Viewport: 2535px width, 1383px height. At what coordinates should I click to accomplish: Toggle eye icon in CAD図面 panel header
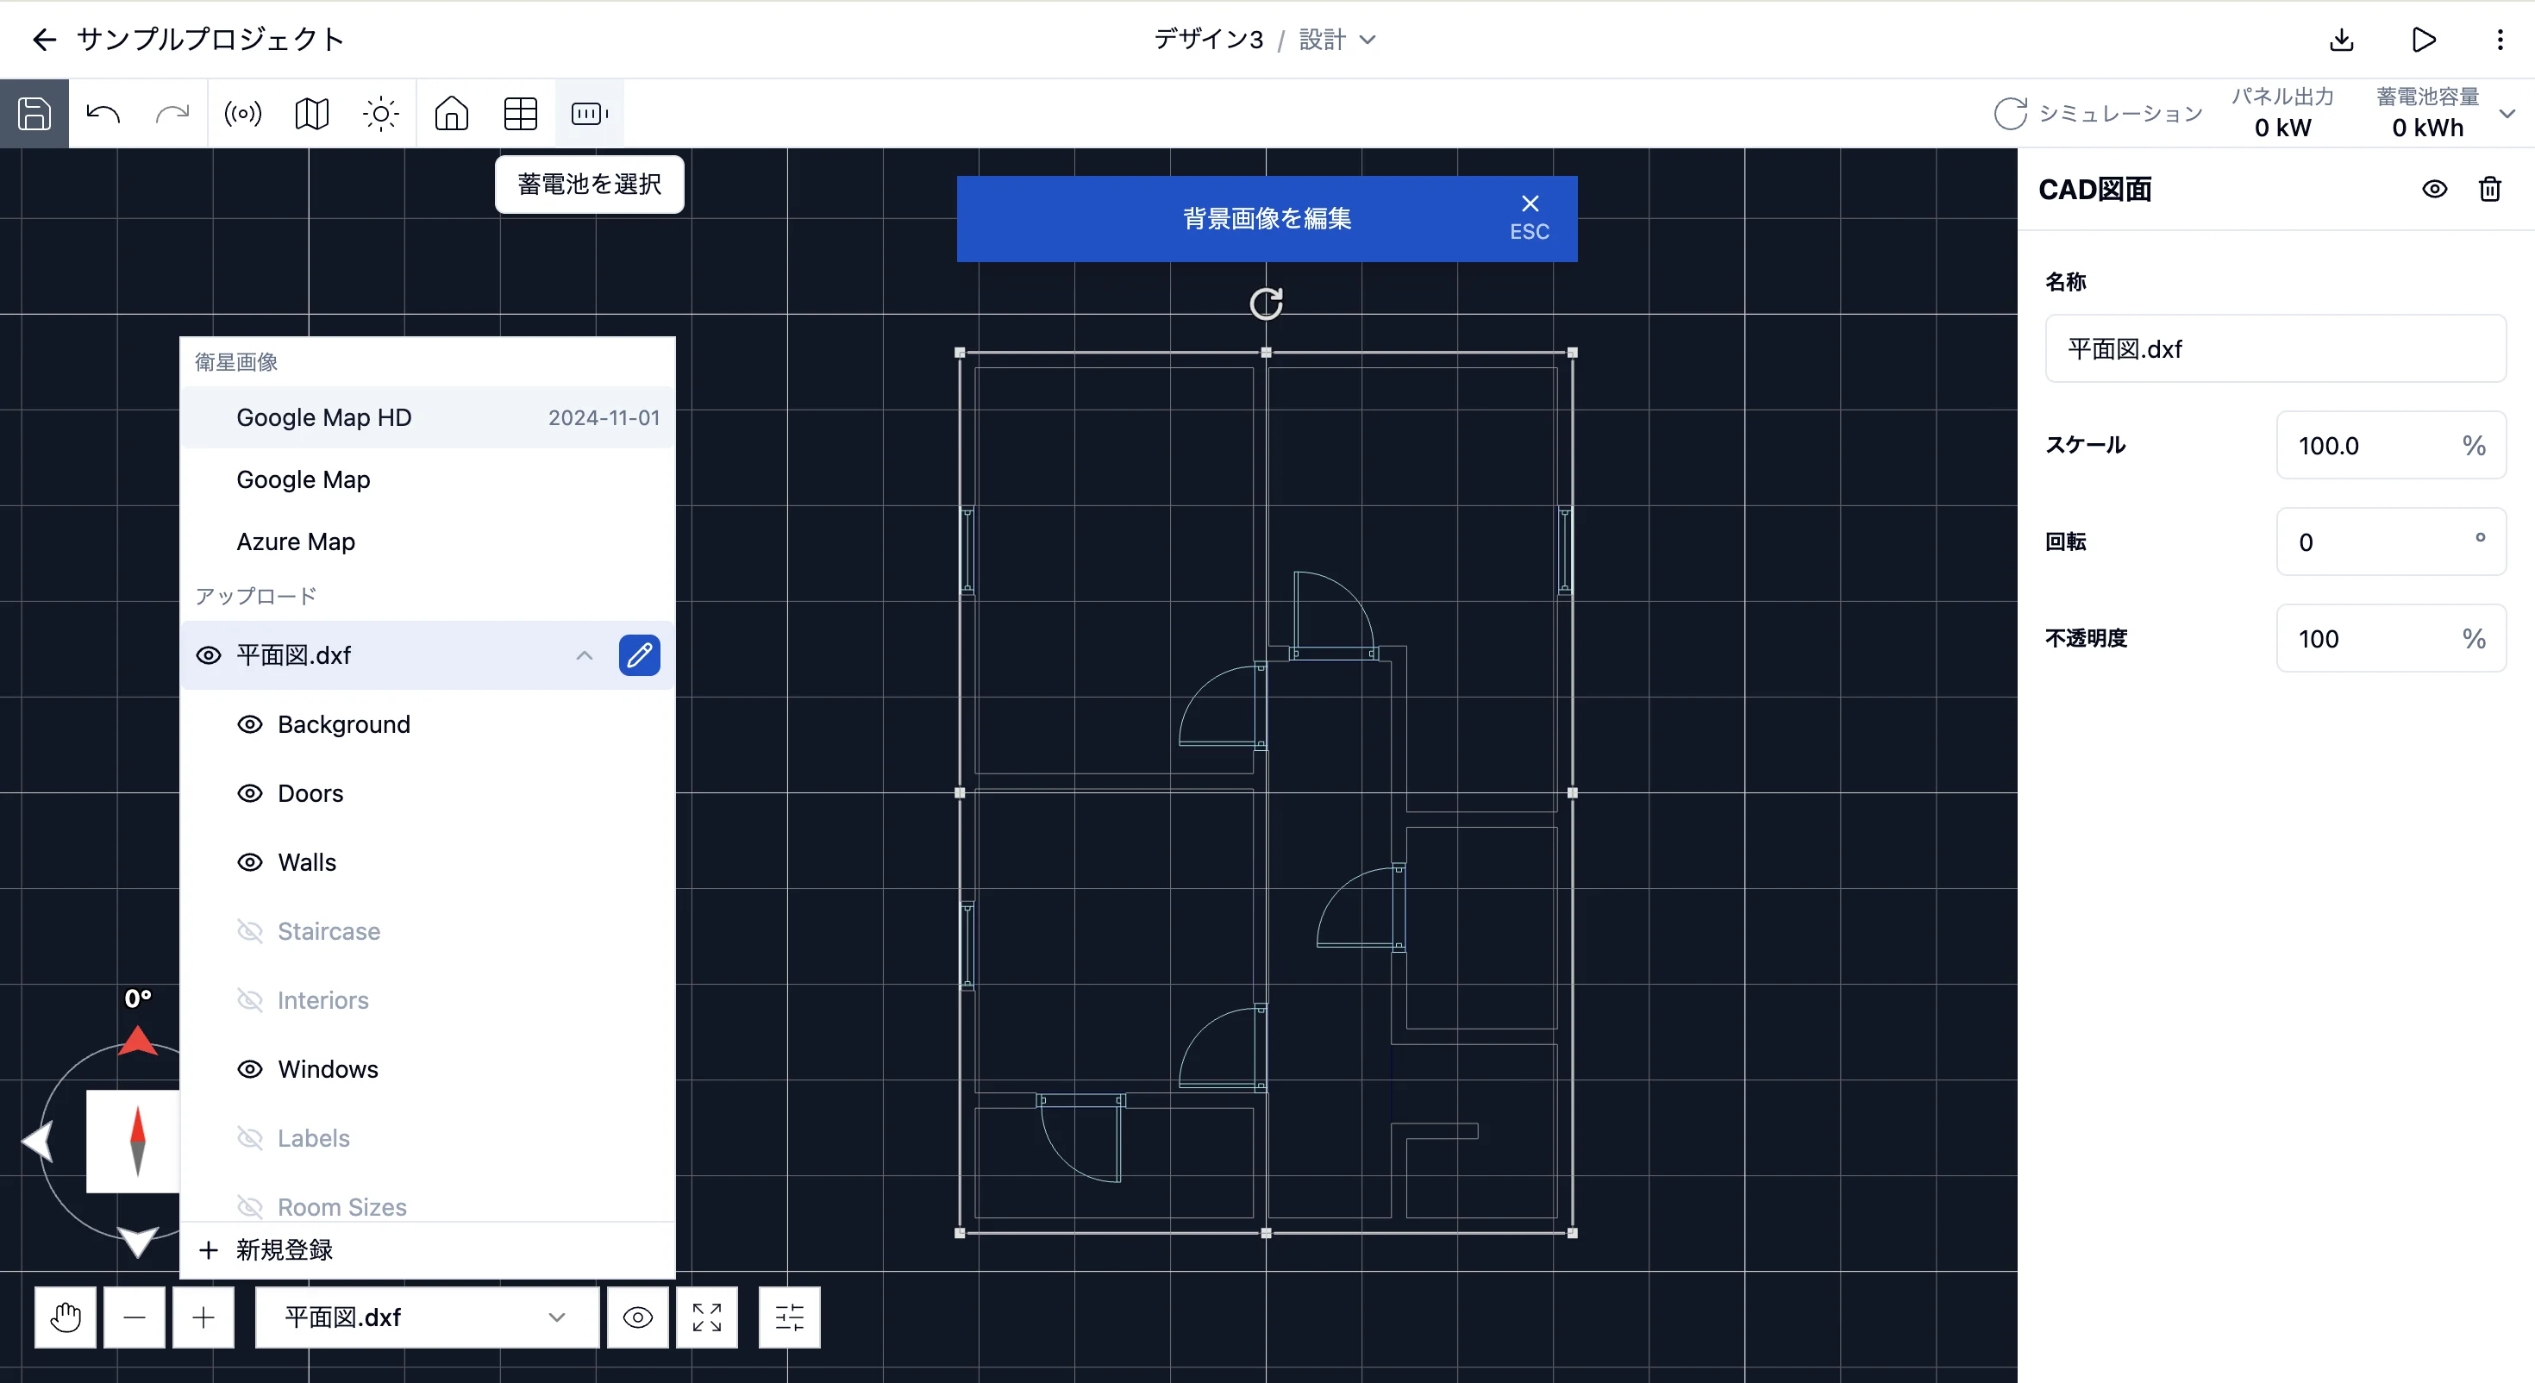coord(2435,189)
